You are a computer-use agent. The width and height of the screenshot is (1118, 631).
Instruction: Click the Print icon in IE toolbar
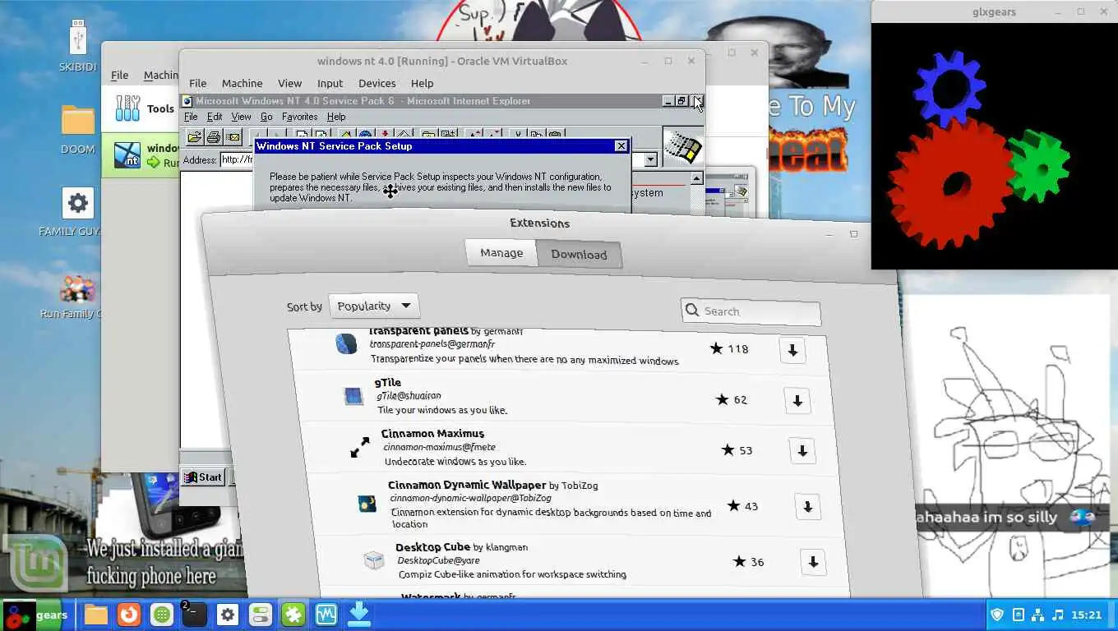[x=214, y=136]
